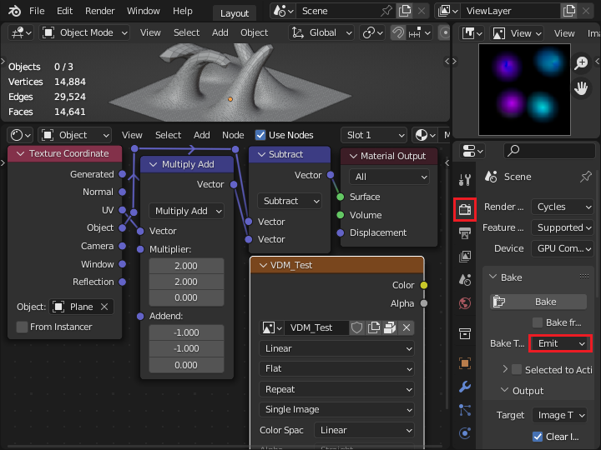Open the View Layer properties tab icon
601x450 pixels.
(x=465, y=256)
